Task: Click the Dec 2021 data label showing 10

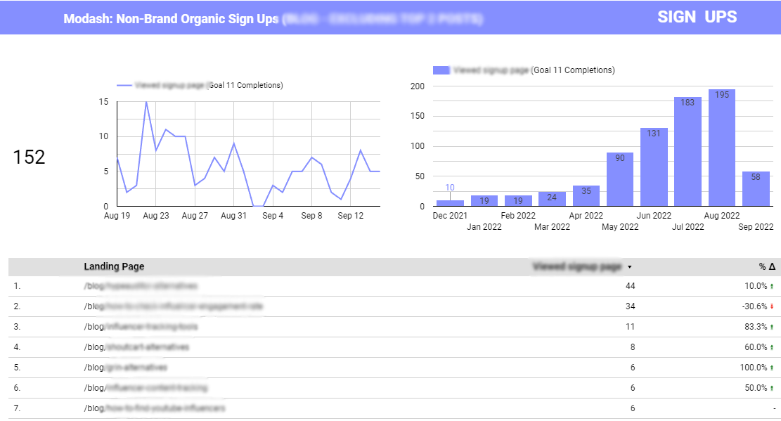Action: click(x=449, y=187)
